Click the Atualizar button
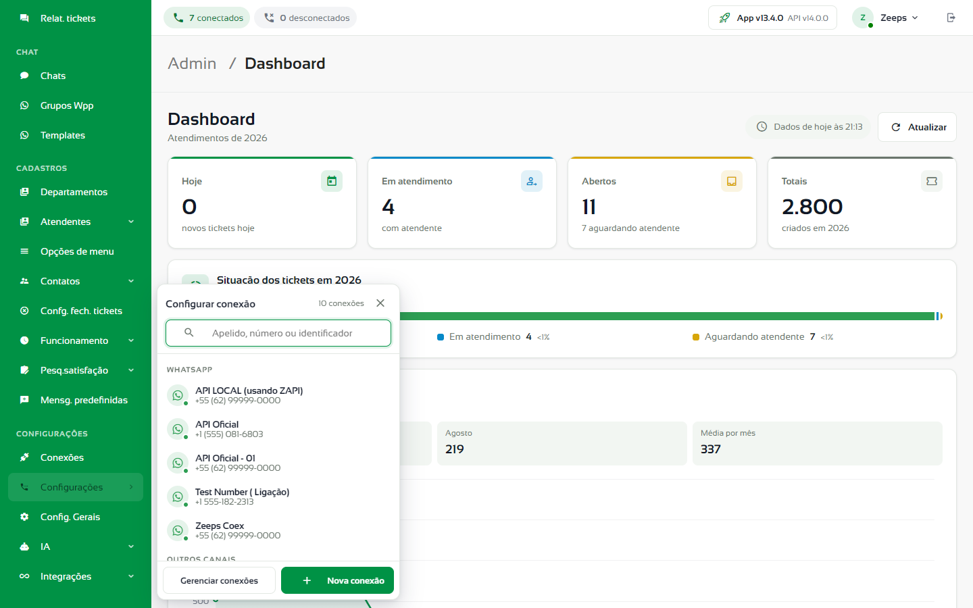Image resolution: width=973 pixels, height=608 pixels. tap(917, 127)
